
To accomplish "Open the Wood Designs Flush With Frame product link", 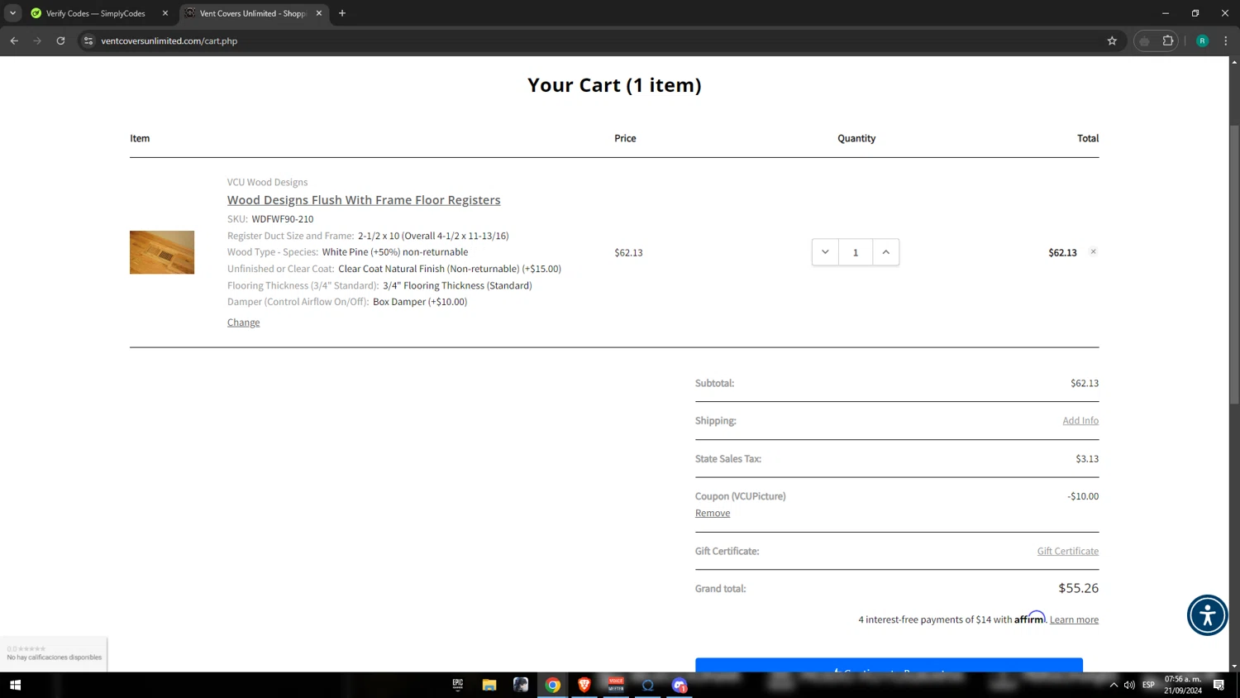I will pos(364,200).
